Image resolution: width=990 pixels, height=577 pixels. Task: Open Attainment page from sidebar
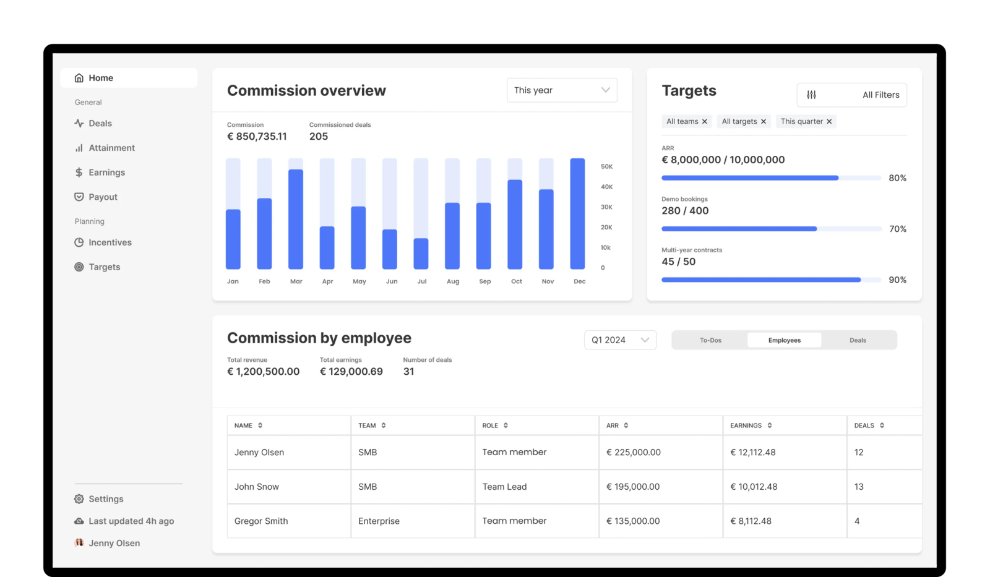111,148
